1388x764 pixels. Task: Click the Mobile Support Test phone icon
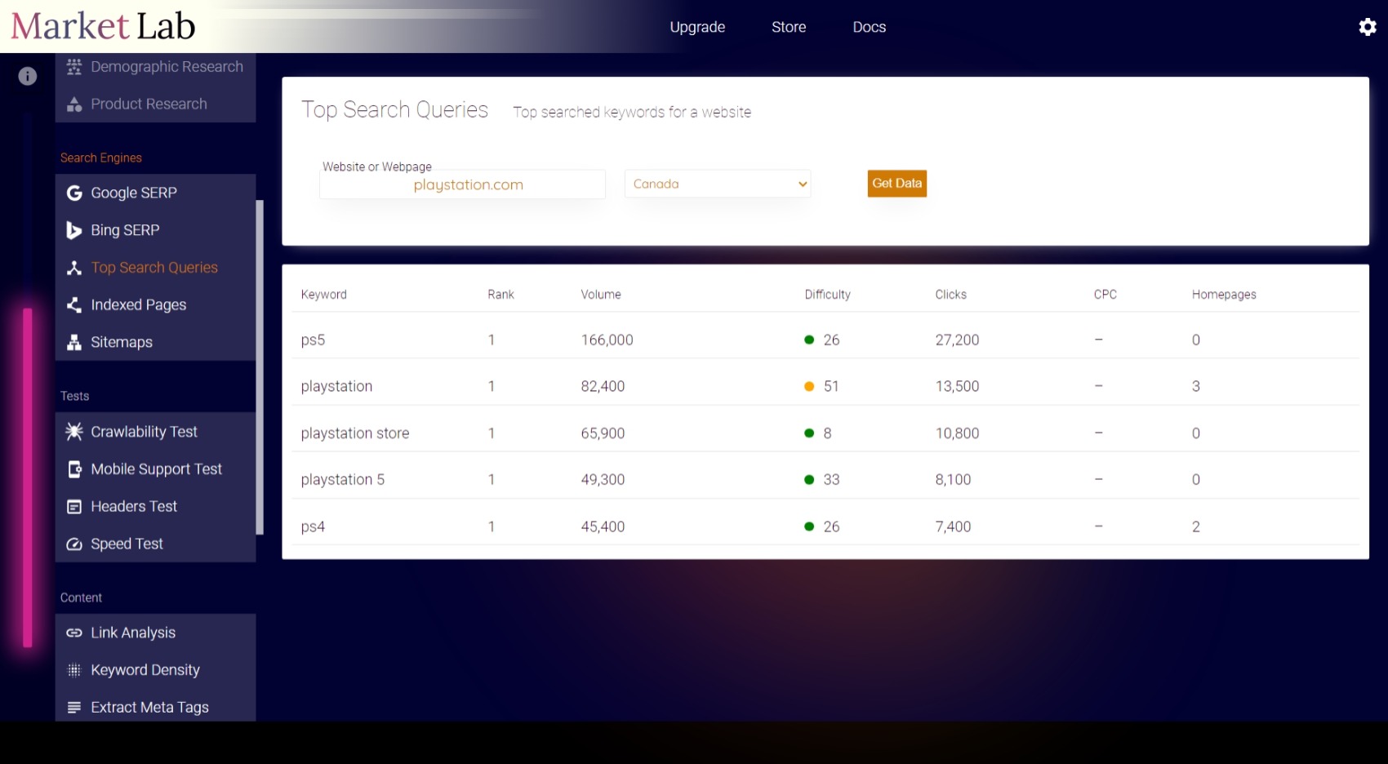(74, 469)
